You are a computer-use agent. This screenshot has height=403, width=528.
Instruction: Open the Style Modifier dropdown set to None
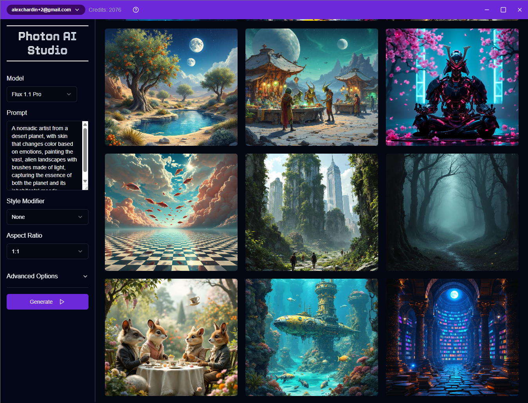[47, 217]
